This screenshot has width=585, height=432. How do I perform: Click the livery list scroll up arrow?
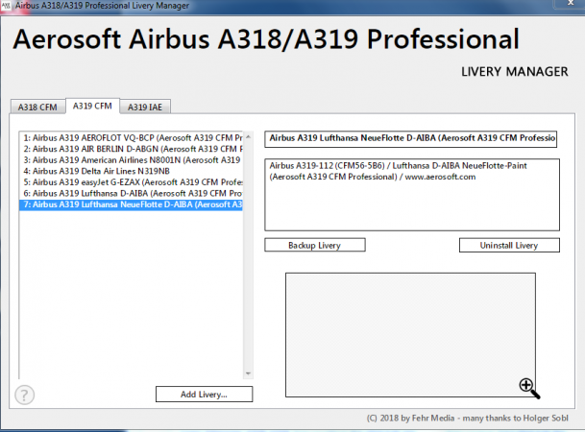pos(248,137)
